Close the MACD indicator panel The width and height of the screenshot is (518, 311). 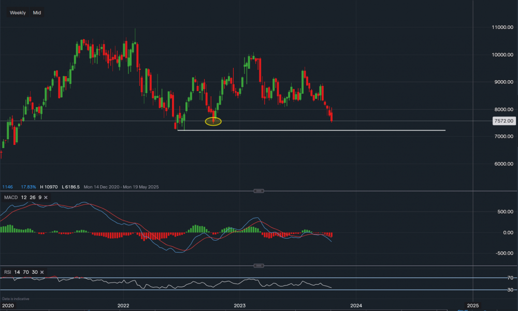[46, 198]
